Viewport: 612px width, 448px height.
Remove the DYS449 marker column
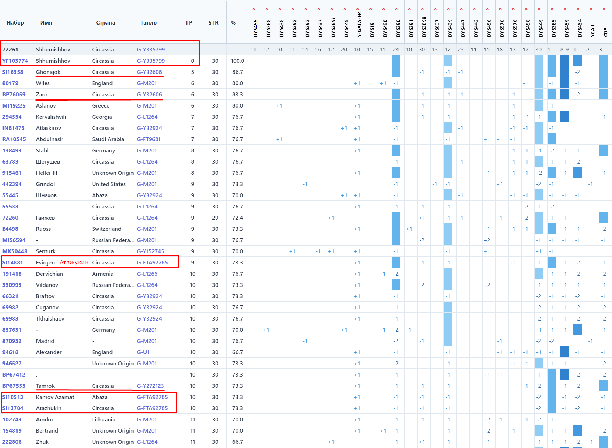pos(539,9)
